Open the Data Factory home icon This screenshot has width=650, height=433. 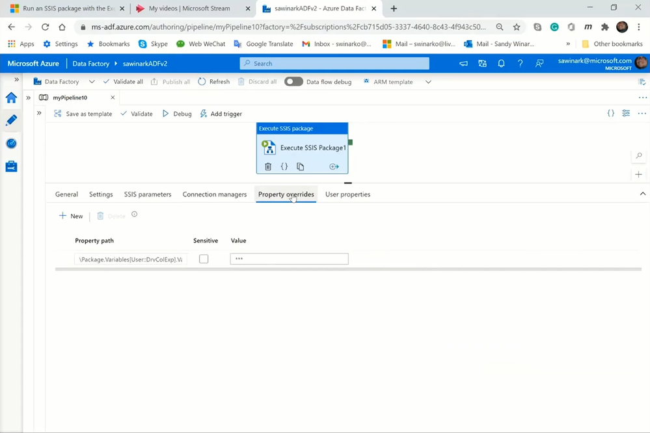[11, 98]
